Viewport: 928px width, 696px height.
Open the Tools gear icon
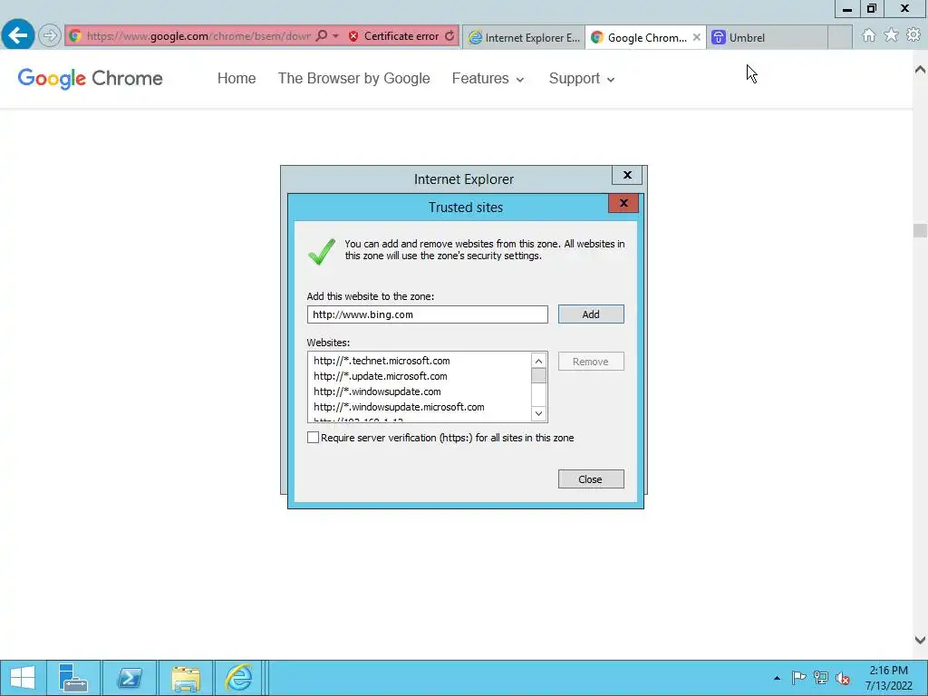[913, 35]
